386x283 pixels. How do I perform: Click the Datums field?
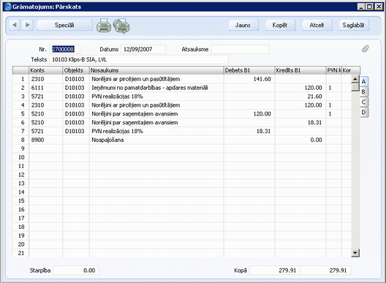pyautogui.click(x=143, y=49)
